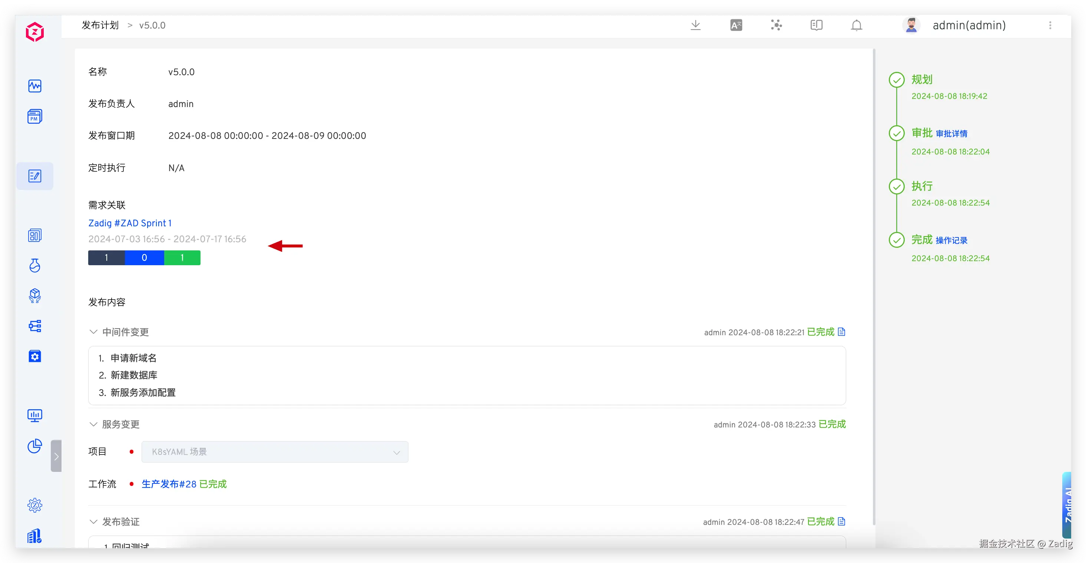Go to 发布计划 breadcrumb
The image size is (1086, 563).
point(100,25)
